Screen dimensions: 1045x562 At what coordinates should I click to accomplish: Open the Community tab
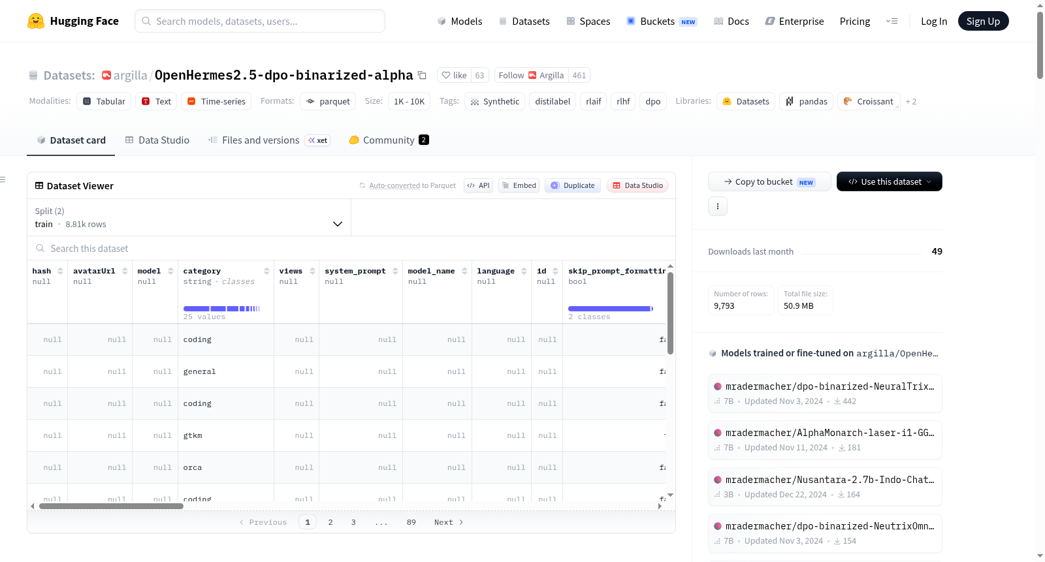tap(389, 140)
